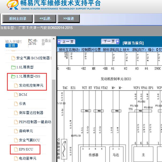Click the 返回主目录 button
Screen dimensions: 162x162
point(17,19)
